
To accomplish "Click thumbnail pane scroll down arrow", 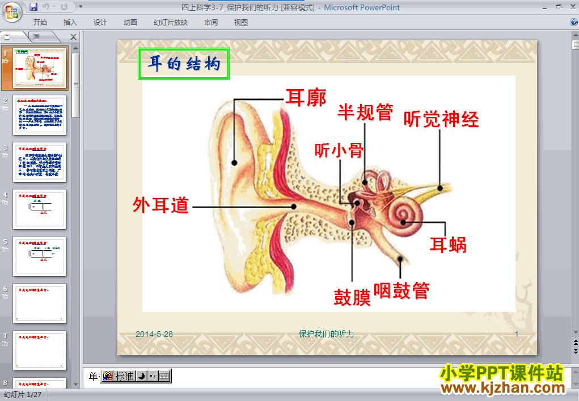I will [x=75, y=385].
